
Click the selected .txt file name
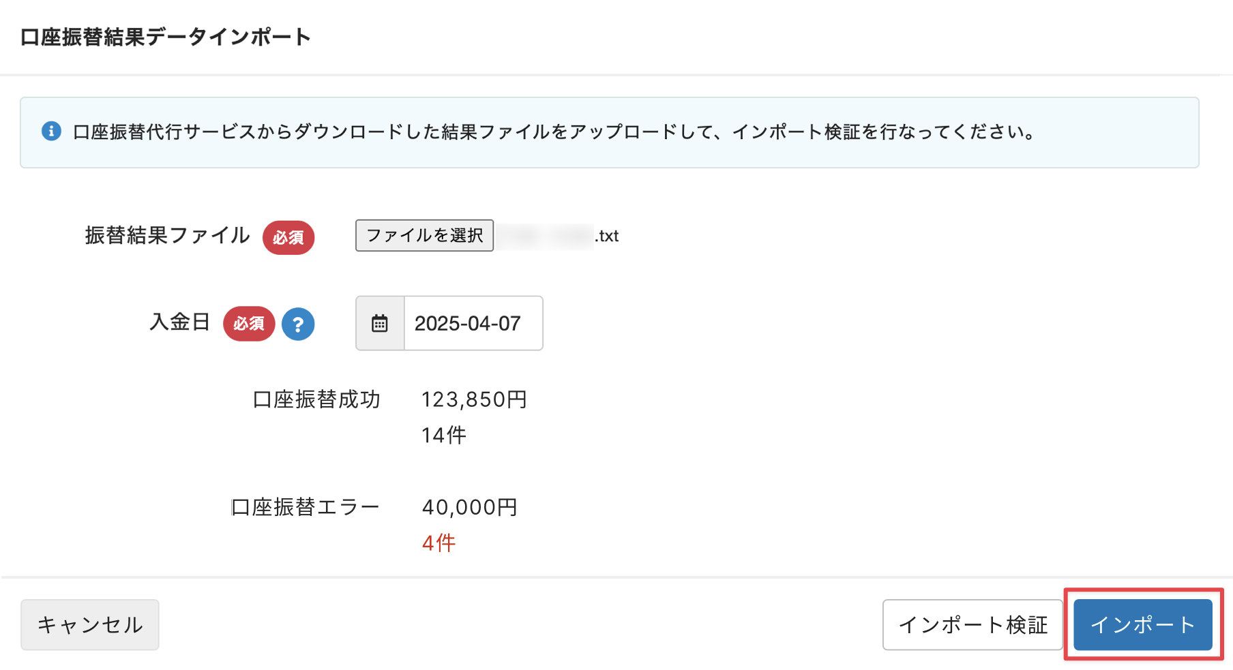(x=557, y=236)
